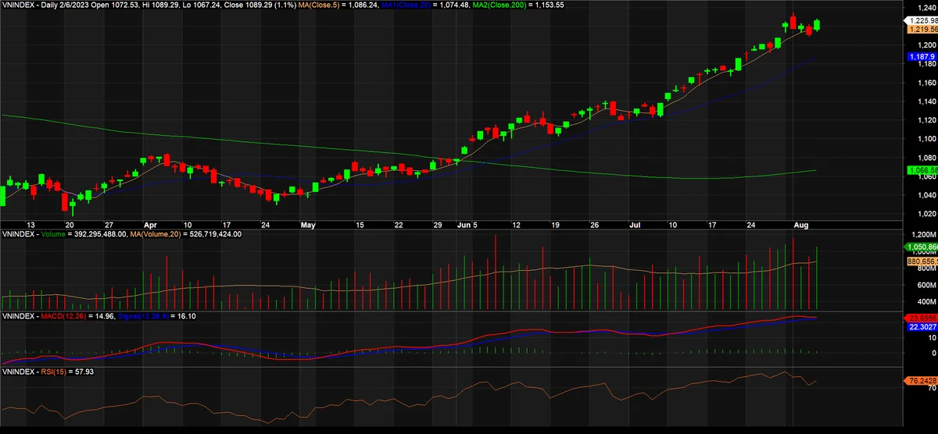938x434 pixels.
Task: Click the '13' date label on time axis
Action: click(31, 224)
